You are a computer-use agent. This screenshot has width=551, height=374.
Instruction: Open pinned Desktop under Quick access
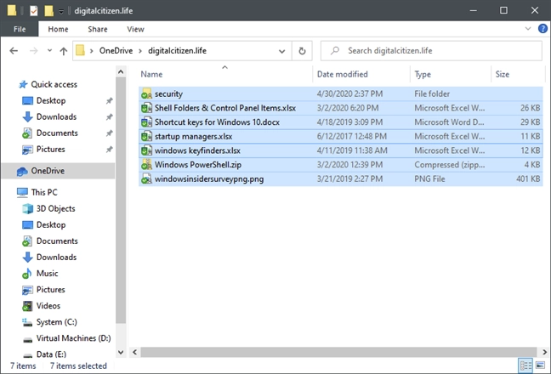point(51,100)
